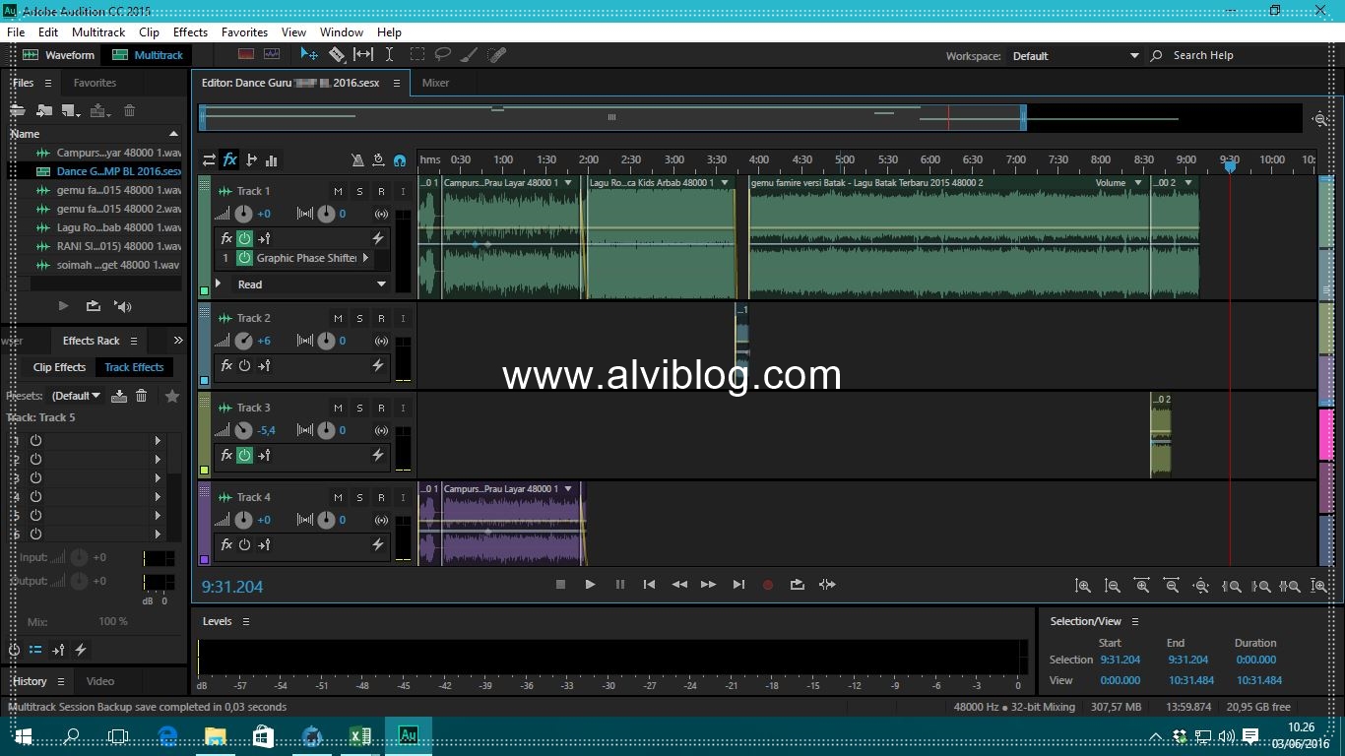This screenshot has width=1345, height=756.
Task: Open Files panel menu
Action: click(x=47, y=84)
